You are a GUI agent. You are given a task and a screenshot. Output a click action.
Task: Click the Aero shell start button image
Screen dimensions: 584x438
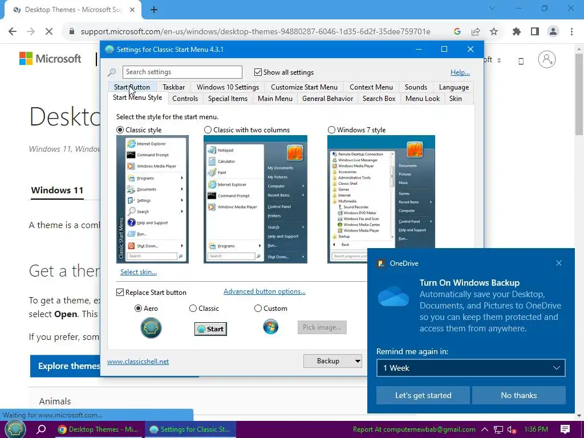(x=151, y=328)
